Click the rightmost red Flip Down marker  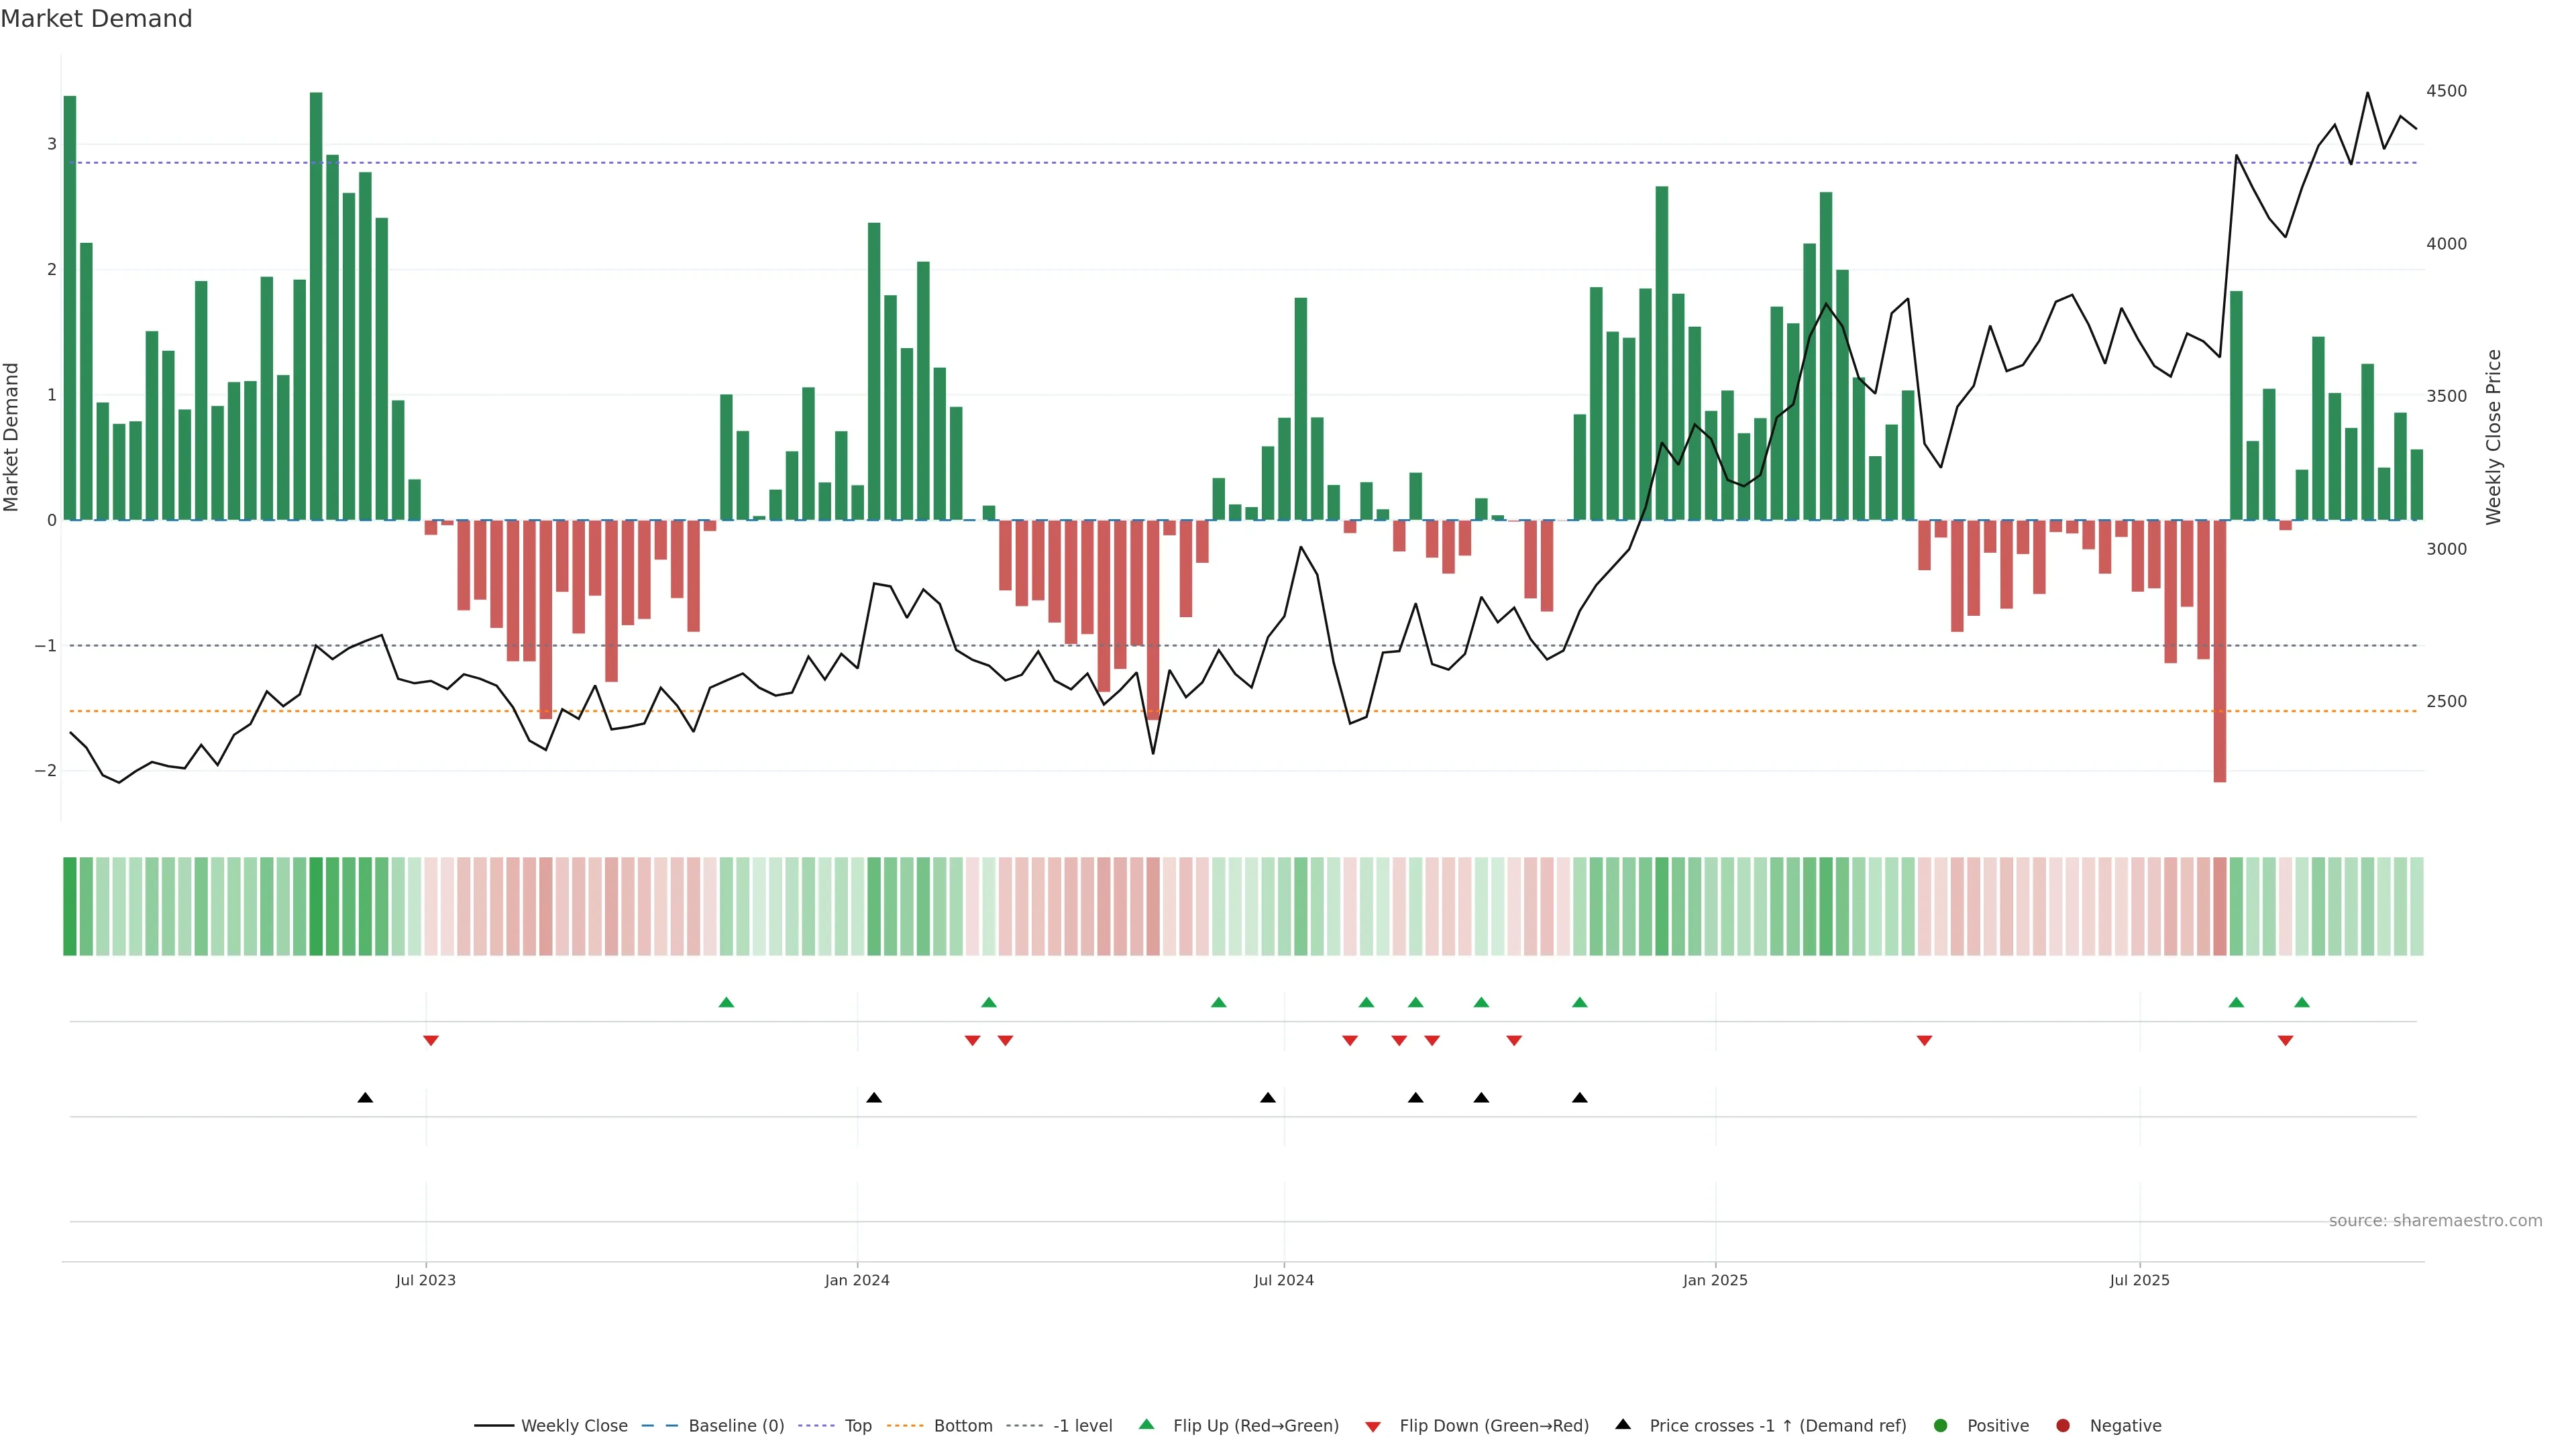tap(2285, 1040)
